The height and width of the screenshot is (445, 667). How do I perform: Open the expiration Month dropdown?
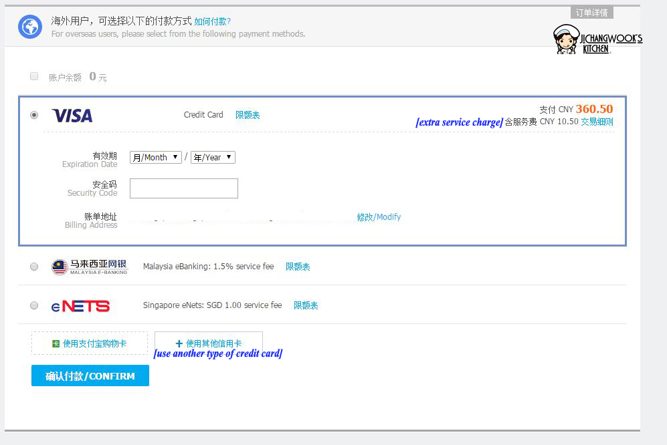(155, 158)
